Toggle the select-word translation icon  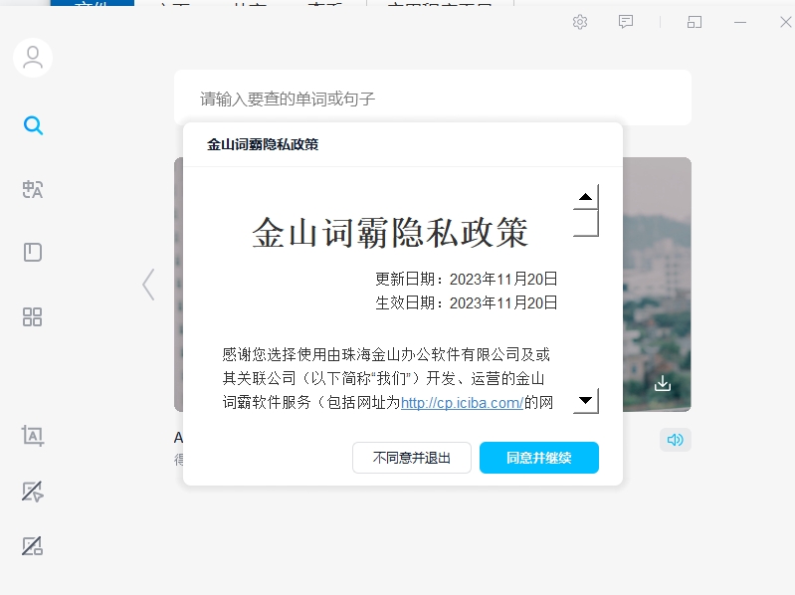pyautogui.click(x=33, y=546)
